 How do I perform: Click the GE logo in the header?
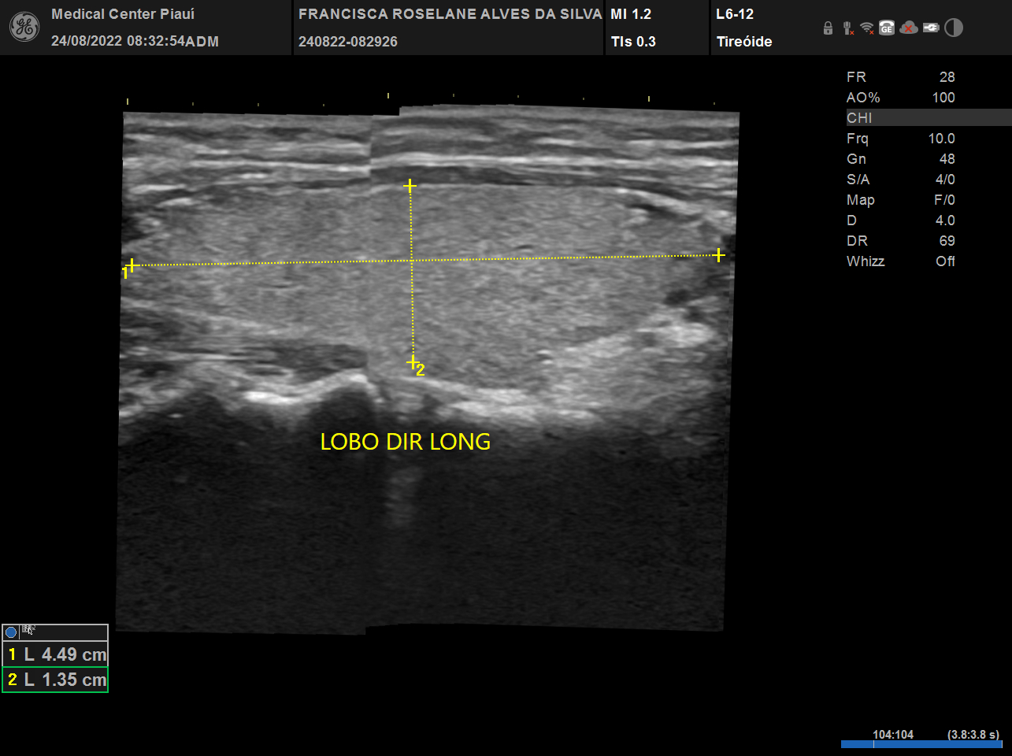click(x=24, y=28)
